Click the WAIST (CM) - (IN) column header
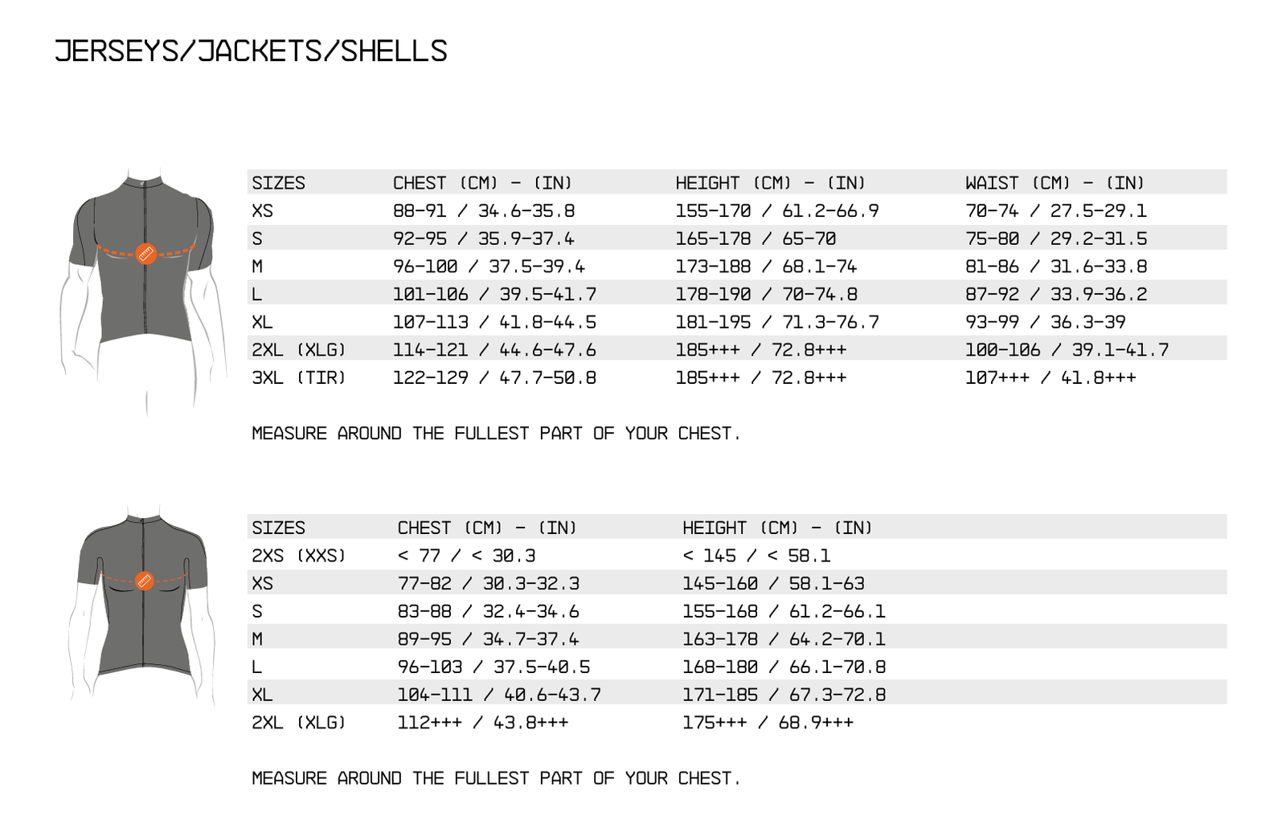The height and width of the screenshot is (832, 1286). pos(1055,183)
